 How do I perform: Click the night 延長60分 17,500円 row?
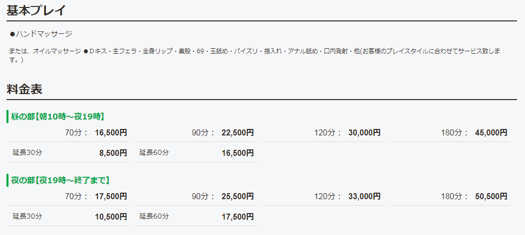[197, 216]
